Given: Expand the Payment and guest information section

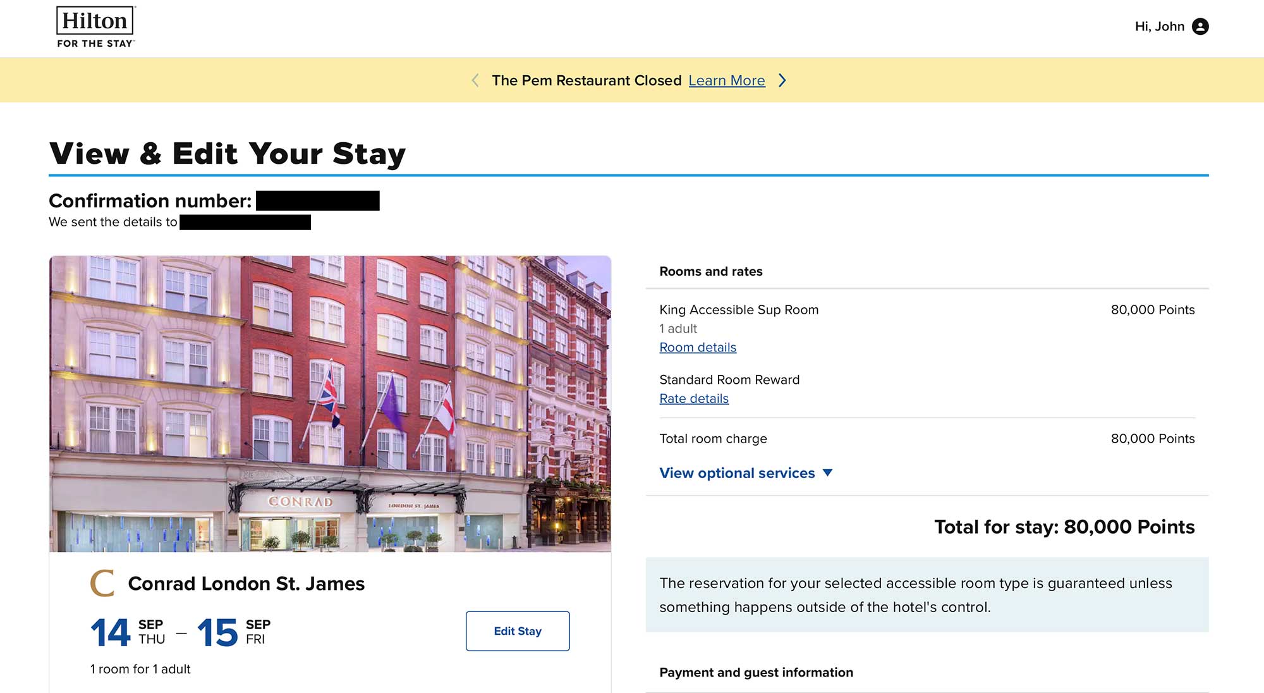Looking at the screenshot, I should 756,673.
